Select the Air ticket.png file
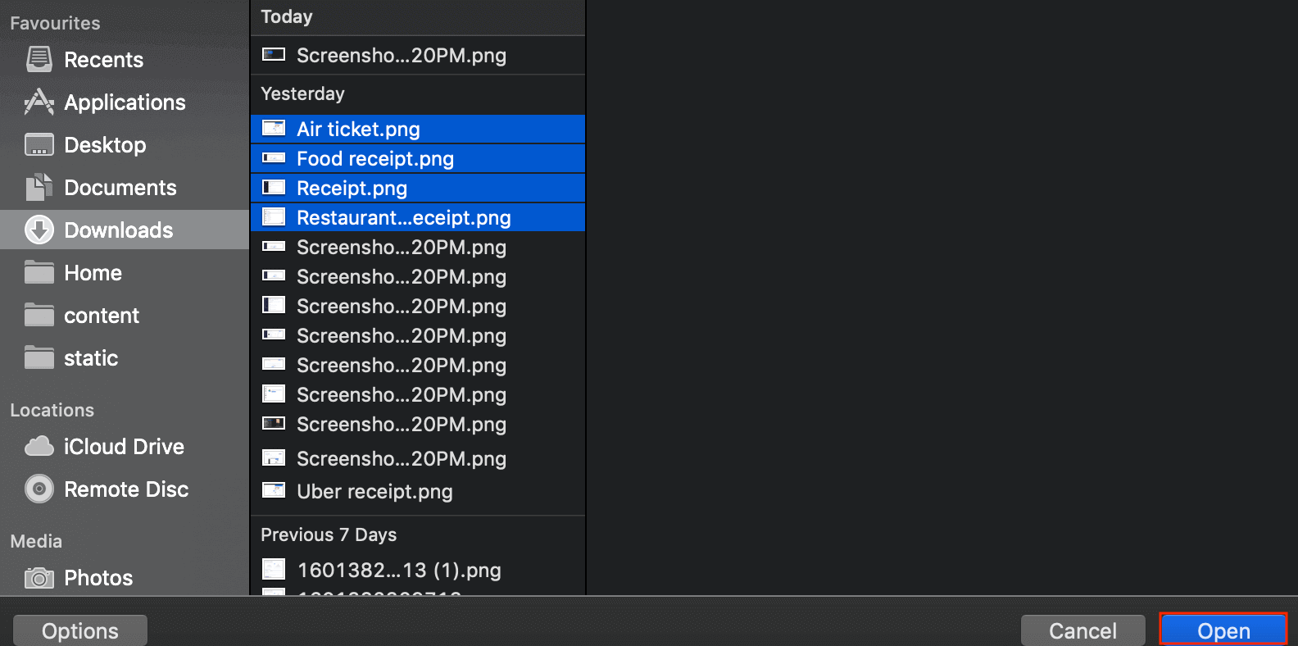The height and width of the screenshot is (646, 1298). (x=358, y=129)
